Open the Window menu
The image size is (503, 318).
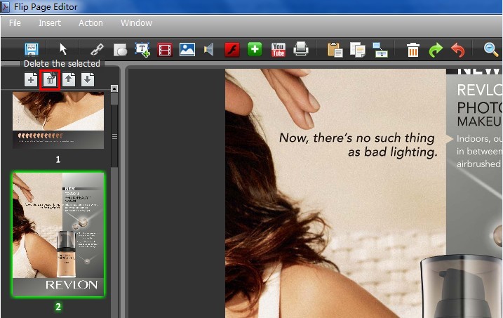(x=136, y=23)
